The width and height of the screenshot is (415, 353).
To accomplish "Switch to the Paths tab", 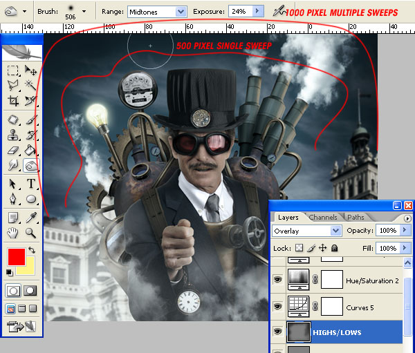I will (x=356, y=218).
